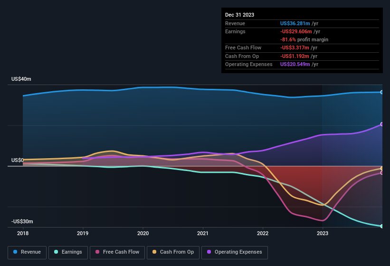Click the US$20.549m operating expenses value

click(x=295, y=65)
